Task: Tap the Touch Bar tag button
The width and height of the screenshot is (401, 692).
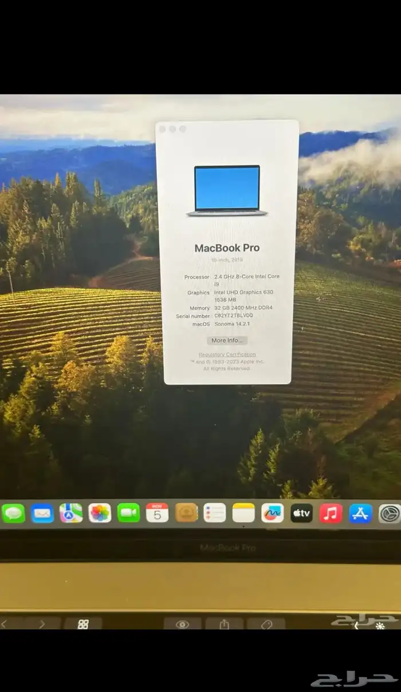Action: point(266,624)
